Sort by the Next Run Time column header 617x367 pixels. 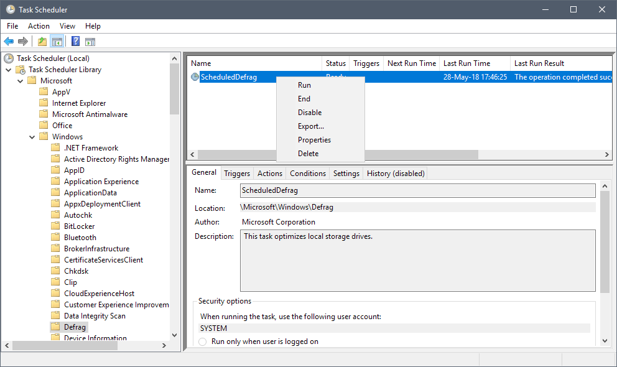tap(412, 63)
